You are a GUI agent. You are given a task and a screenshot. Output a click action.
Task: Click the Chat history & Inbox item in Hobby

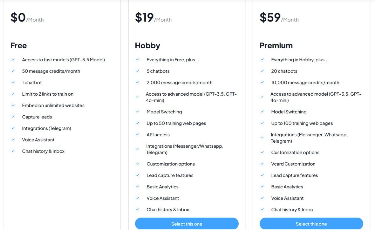point(168,210)
